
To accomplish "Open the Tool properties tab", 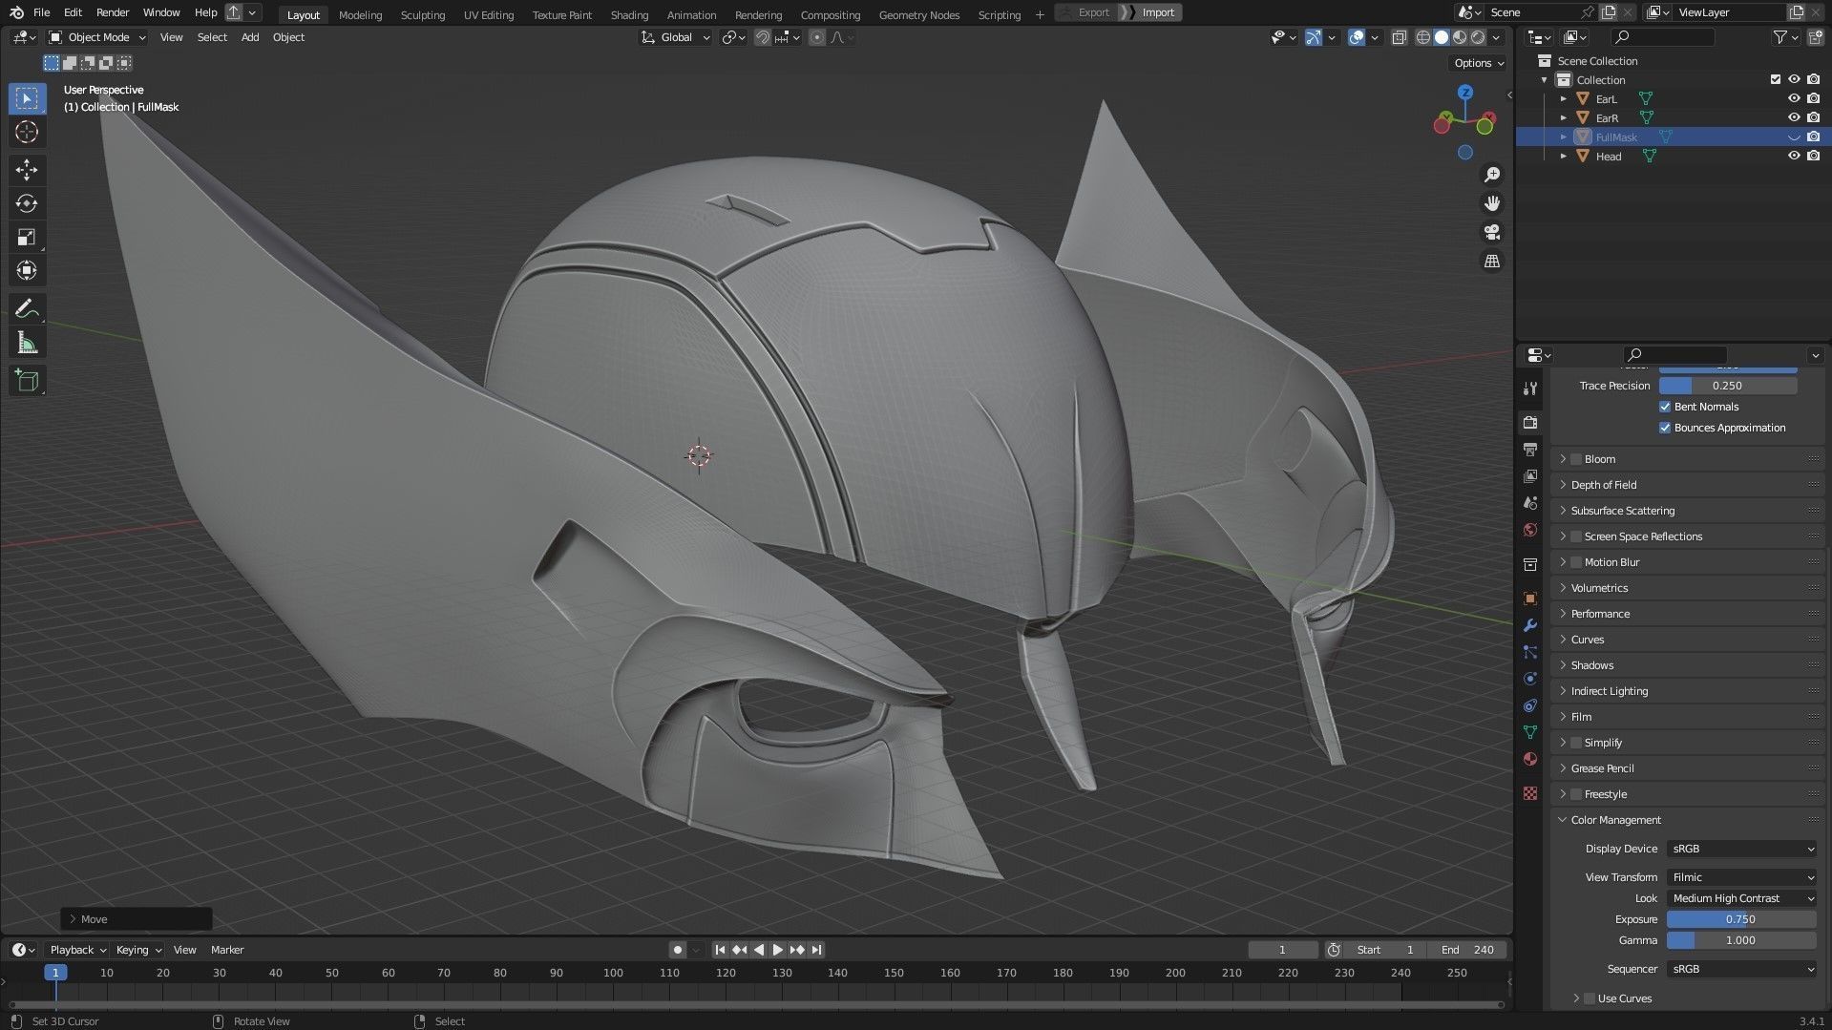I will (x=1530, y=388).
